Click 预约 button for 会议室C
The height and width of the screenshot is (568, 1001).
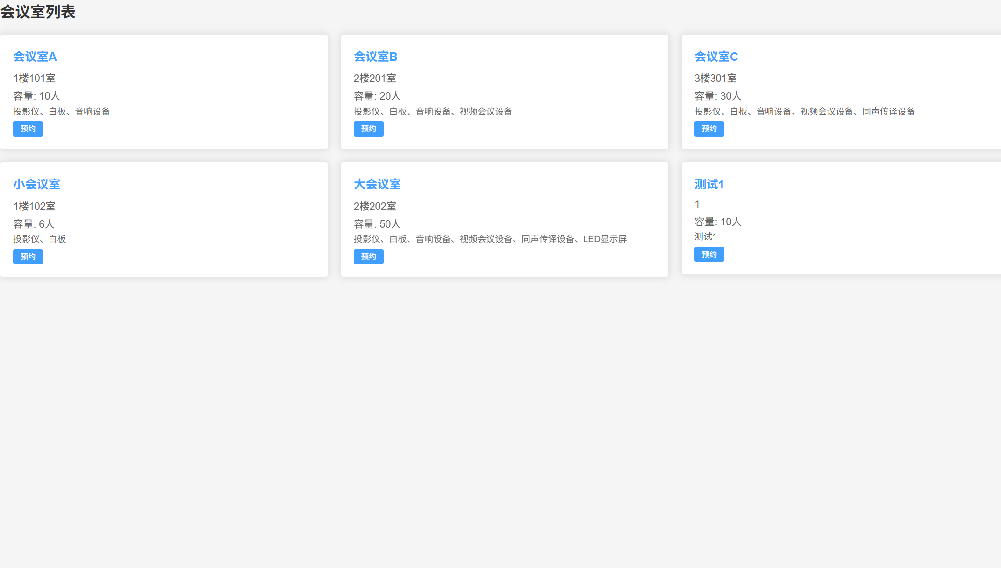(x=709, y=129)
